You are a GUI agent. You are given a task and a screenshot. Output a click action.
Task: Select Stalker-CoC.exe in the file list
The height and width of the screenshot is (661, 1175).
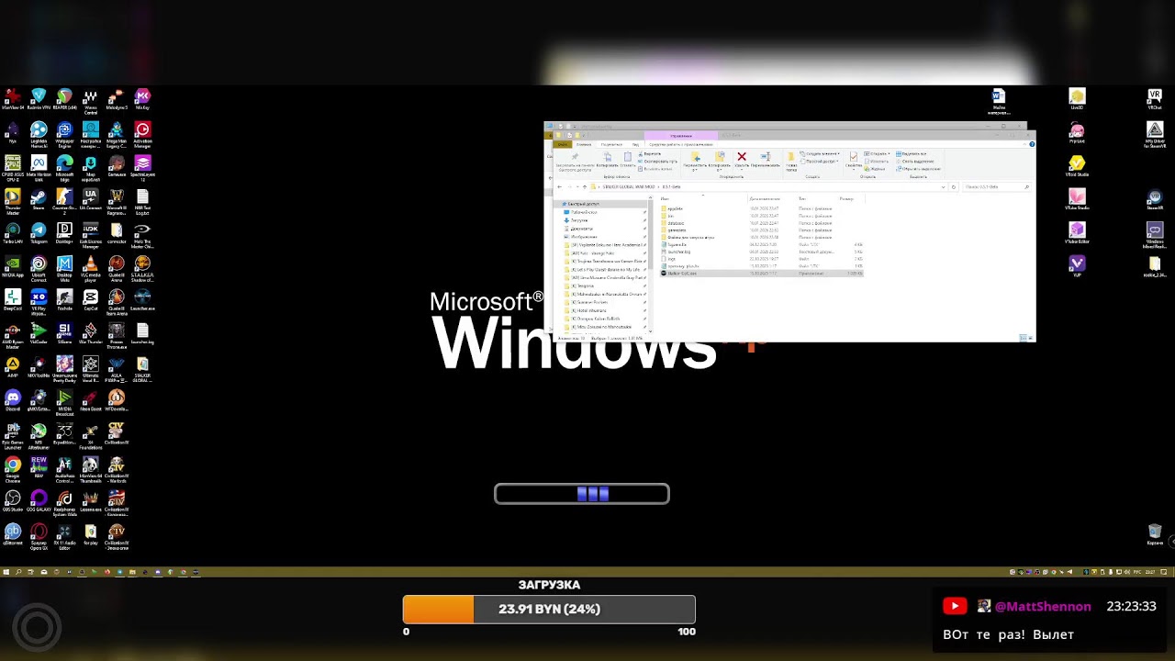(x=680, y=274)
